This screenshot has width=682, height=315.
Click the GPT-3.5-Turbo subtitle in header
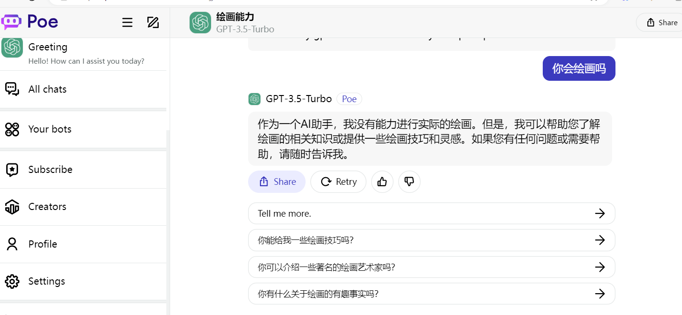pyautogui.click(x=245, y=29)
